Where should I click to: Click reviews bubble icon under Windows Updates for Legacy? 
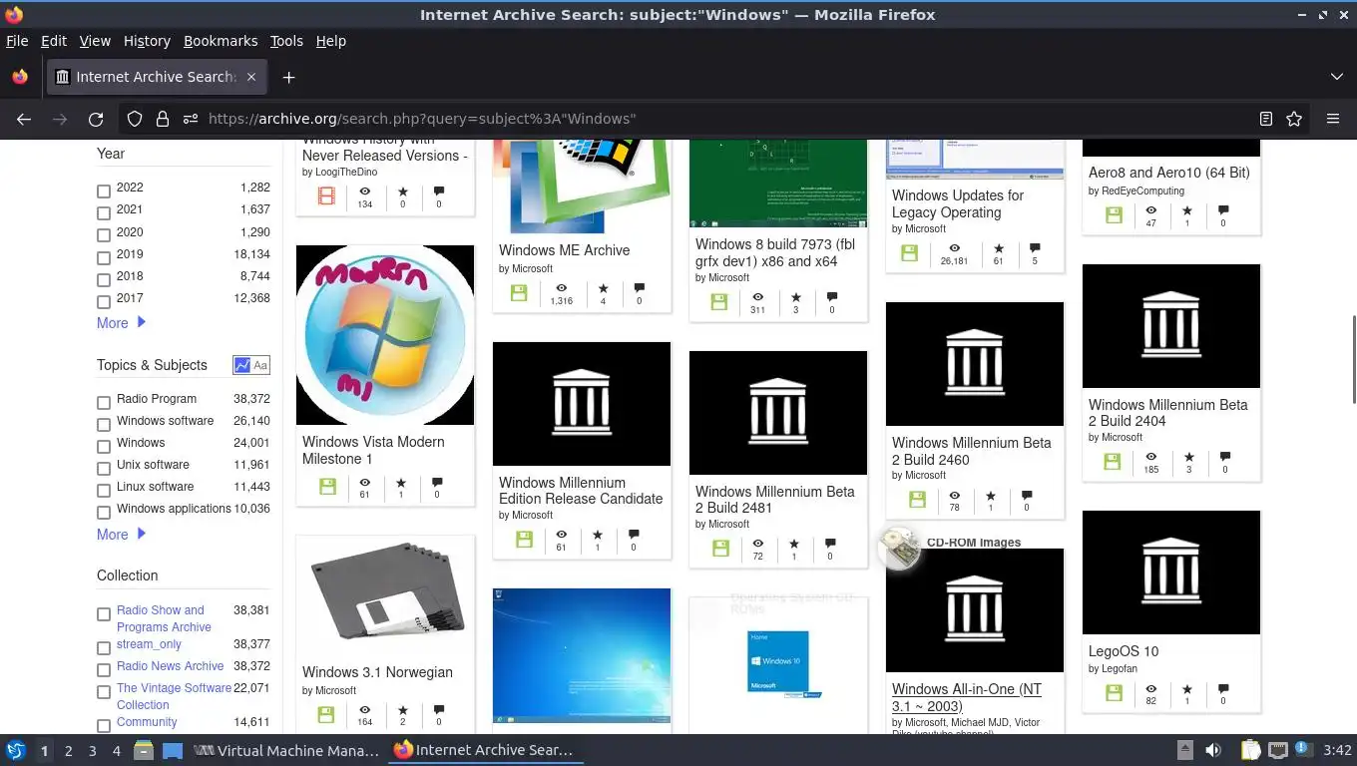tap(1035, 248)
